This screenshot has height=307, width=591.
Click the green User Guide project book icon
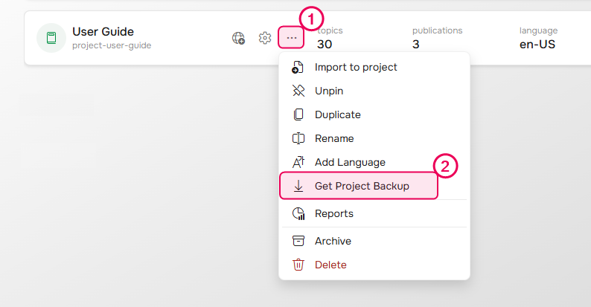point(51,38)
